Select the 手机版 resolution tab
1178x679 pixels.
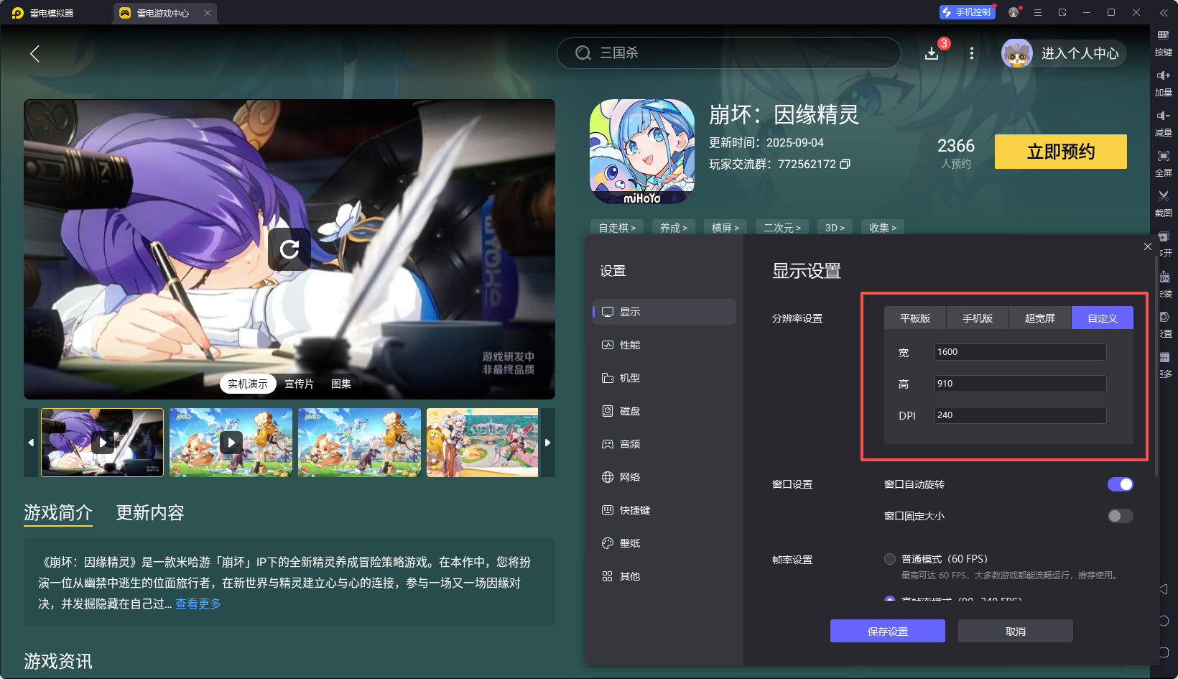[978, 318]
